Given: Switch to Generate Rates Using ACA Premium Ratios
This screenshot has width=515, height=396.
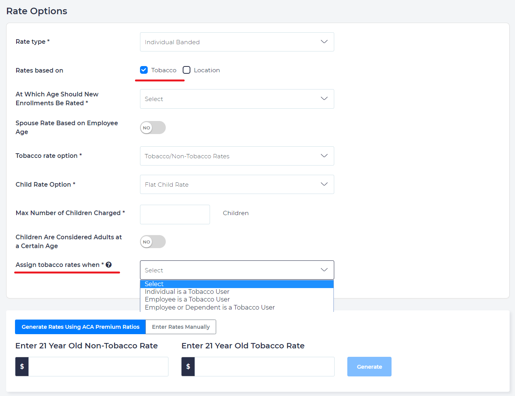Looking at the screenshot, I should (x=80, y=327).
